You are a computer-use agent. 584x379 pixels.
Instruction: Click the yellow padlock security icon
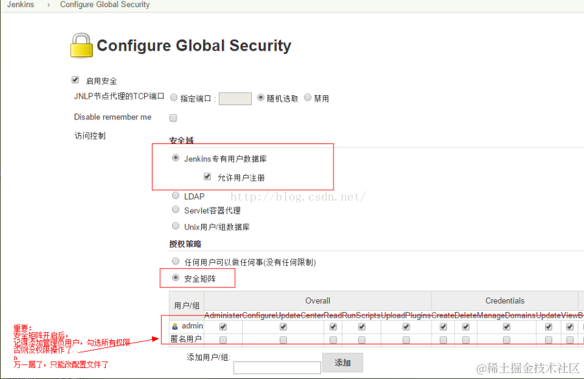pos(81,45)
